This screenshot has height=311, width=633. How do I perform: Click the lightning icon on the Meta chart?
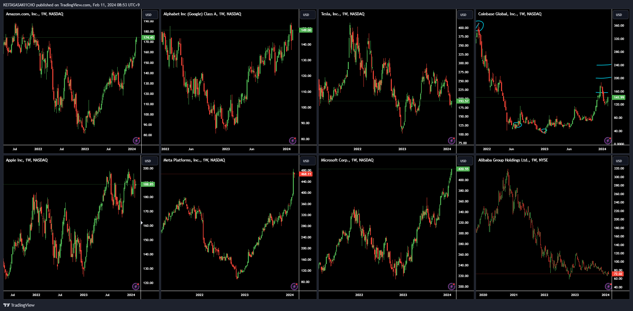click(294, 286)
